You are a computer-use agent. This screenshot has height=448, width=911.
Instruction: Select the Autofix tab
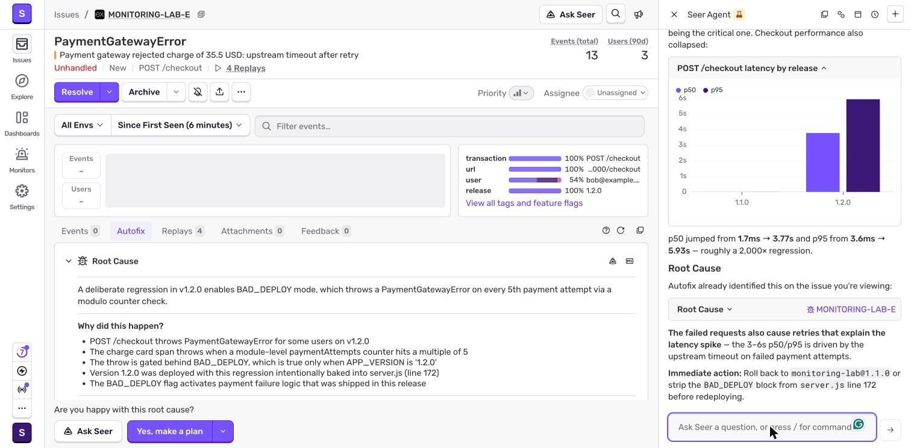click(x=131, y=231)
